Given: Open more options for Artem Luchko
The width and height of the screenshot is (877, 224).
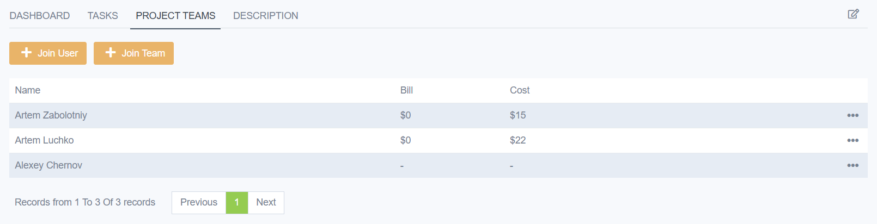Looking at the screenshot, I should point(852,140).
